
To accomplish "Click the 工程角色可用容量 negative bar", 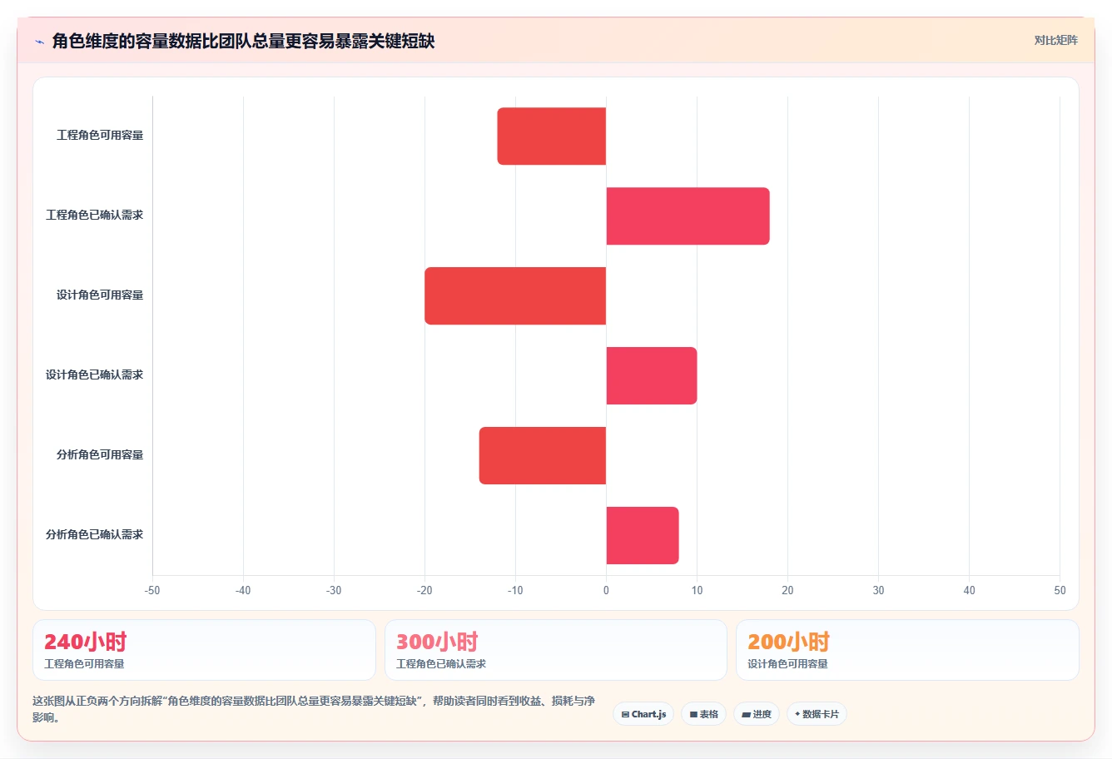I will [551, 136].
